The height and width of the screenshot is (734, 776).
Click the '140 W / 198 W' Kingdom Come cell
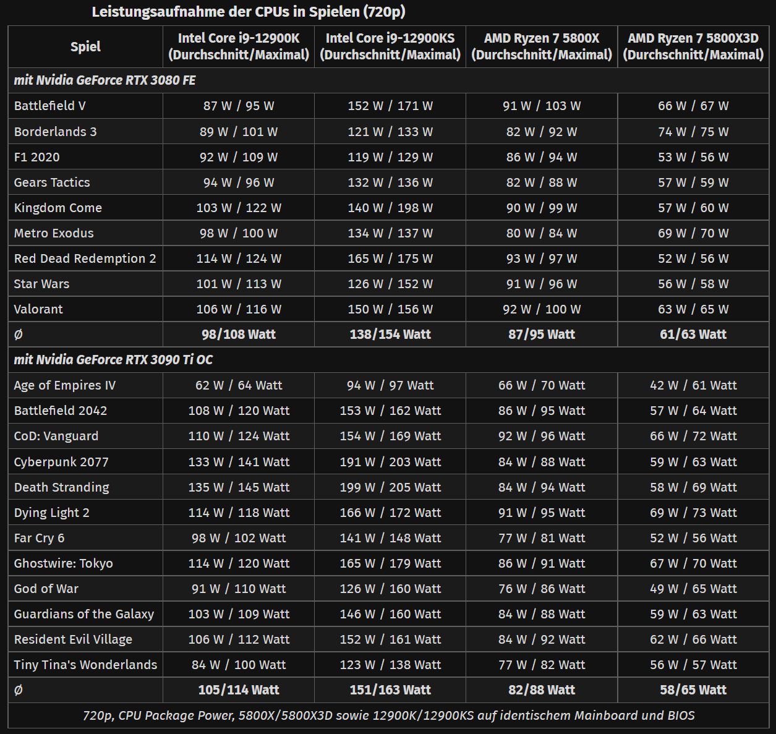[390, 208]
